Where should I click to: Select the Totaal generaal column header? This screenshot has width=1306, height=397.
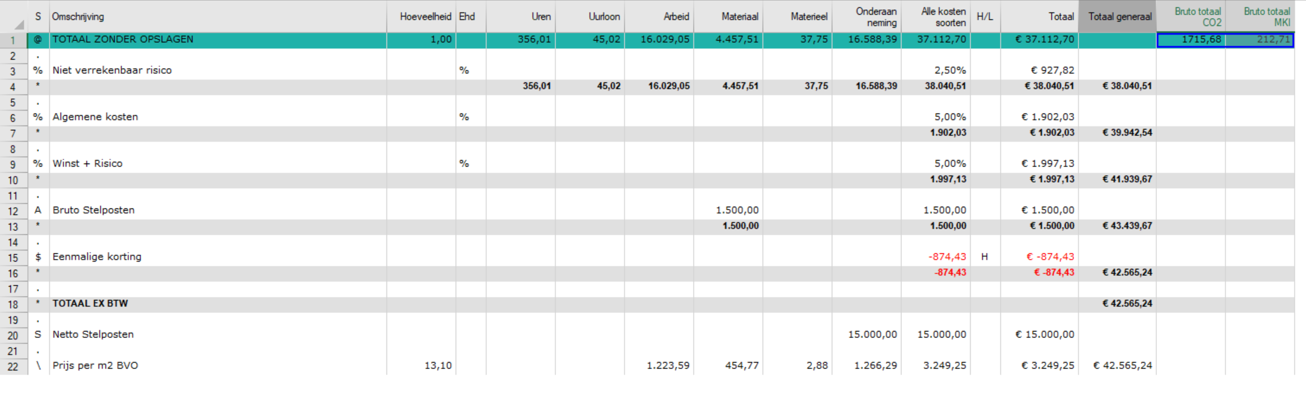tap(1119, 17)
